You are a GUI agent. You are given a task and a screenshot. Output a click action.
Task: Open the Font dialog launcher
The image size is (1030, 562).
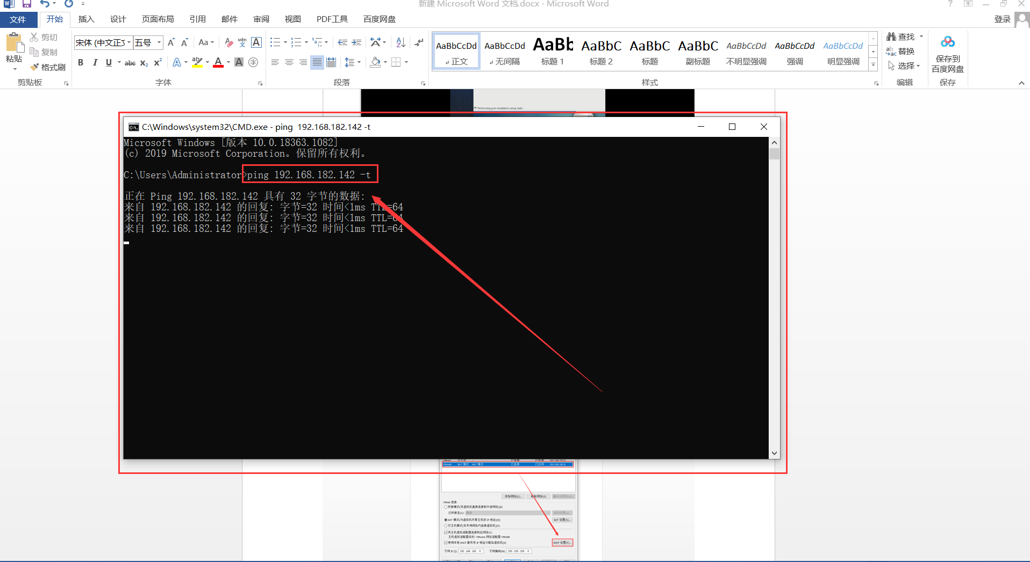click(x=261, y=83)
